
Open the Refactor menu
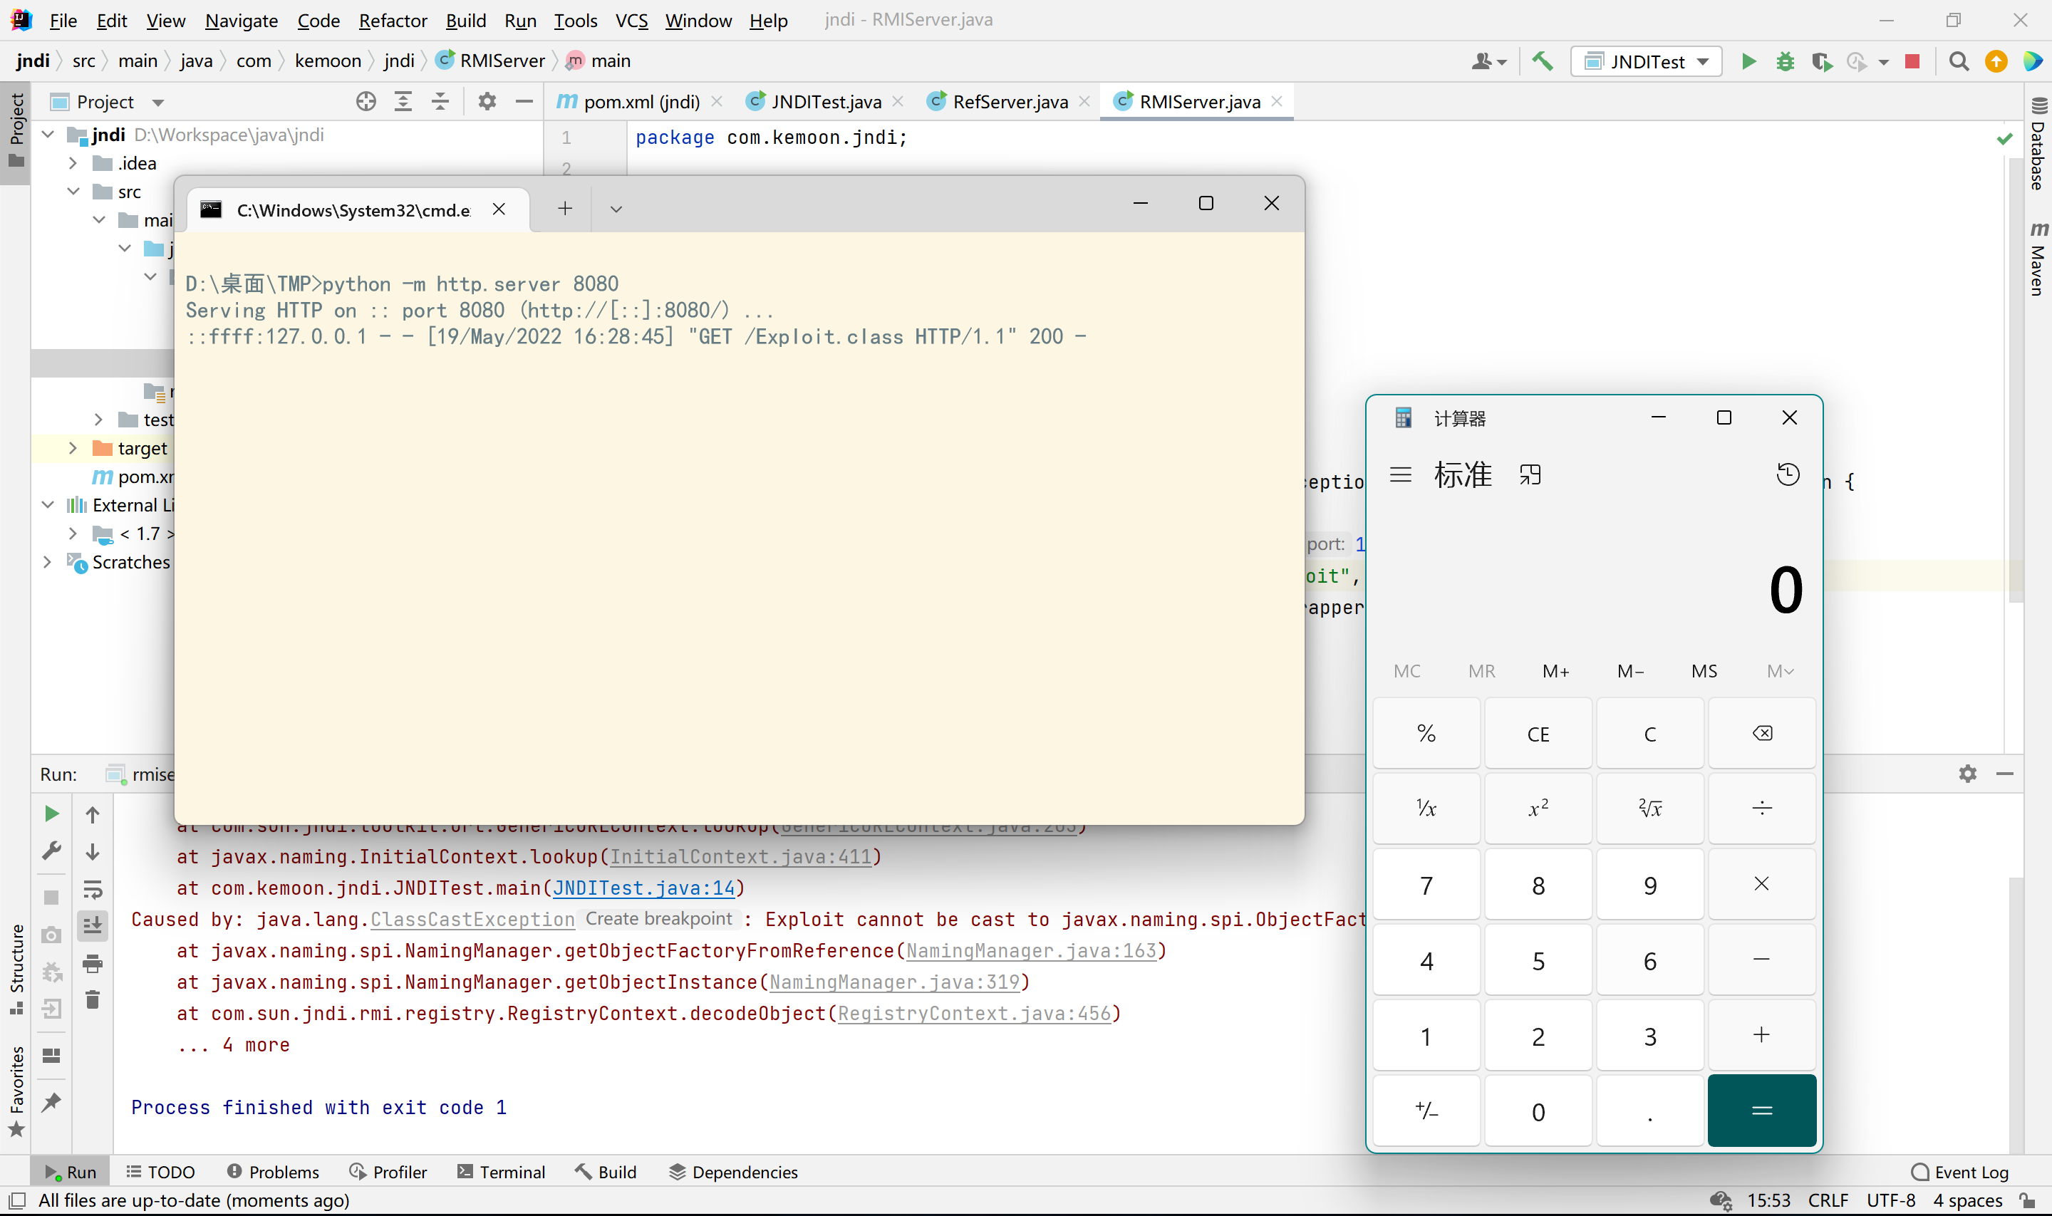pyautogui.click(x=393, y=21)
